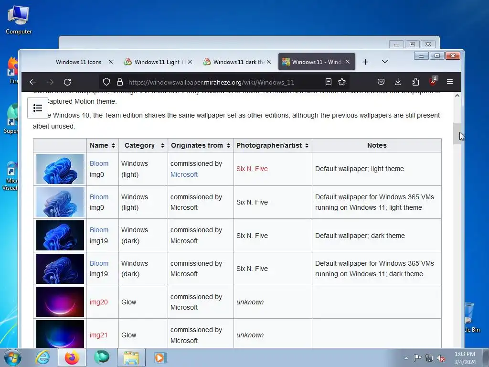Viewport: 489px width, 367px height.
Task: Open Windows 365 dark Bloom thumbnail
Action: [x=60, y=269]
